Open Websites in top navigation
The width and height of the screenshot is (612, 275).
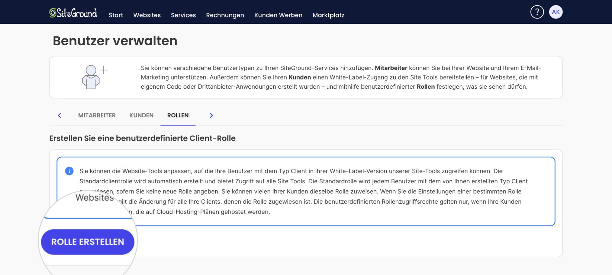point(147,15)
